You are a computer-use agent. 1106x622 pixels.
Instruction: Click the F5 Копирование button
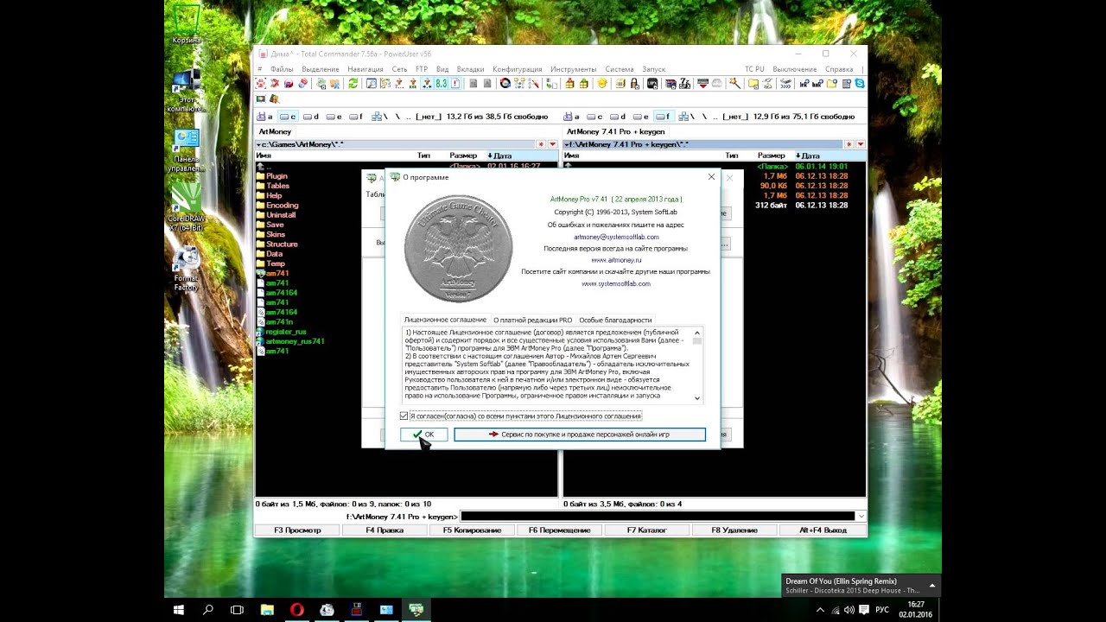point(472,530)
